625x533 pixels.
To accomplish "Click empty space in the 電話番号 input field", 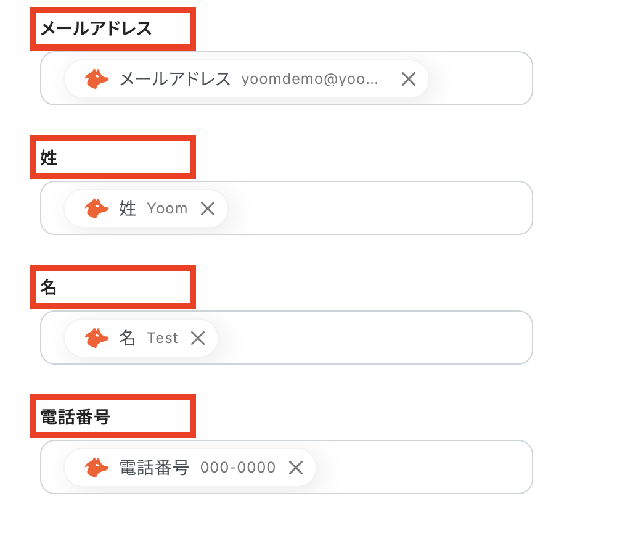I will 425,468.
